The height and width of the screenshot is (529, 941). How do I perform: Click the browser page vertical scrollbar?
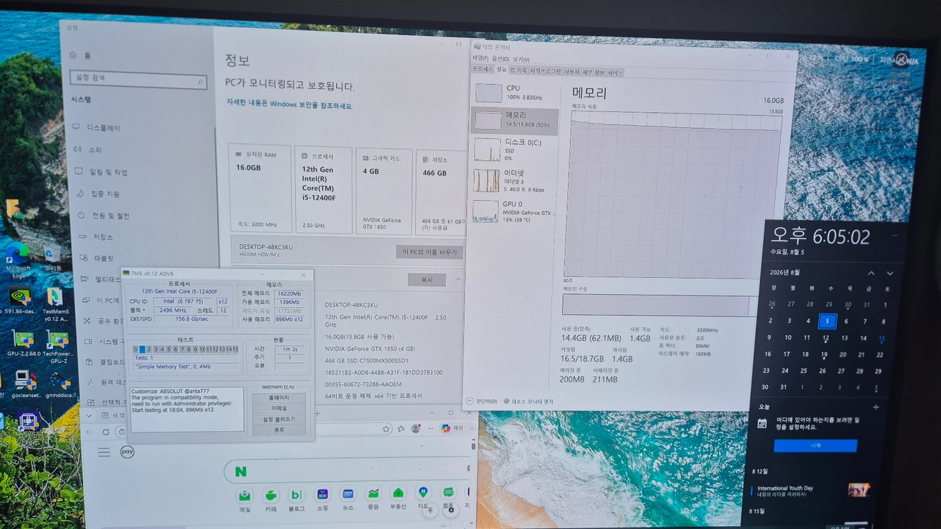click(x=473, y=447)
